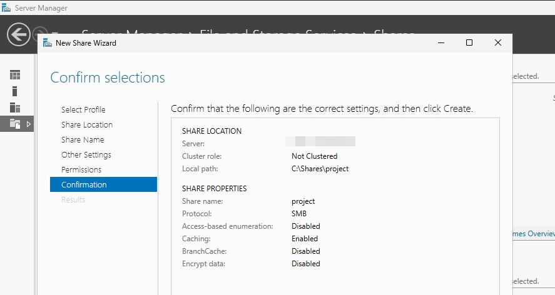This screenshot has width=555, height=295.
Task: Minimize the New Share Wizard window
Action: (441, 42)
